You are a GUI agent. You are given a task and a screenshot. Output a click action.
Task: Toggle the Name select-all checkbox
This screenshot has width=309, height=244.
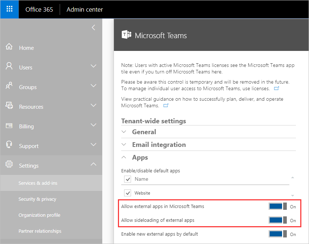[x=128, y=179]
